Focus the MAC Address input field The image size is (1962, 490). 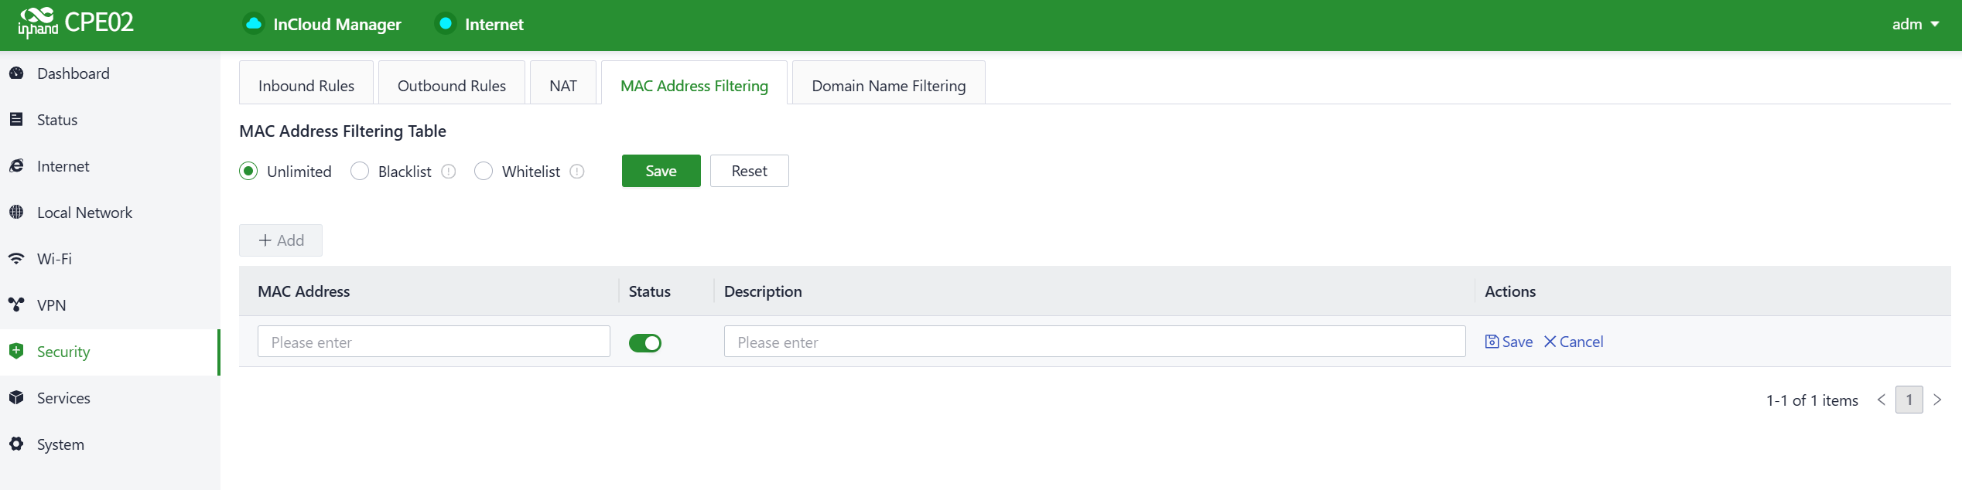(434, 342)
